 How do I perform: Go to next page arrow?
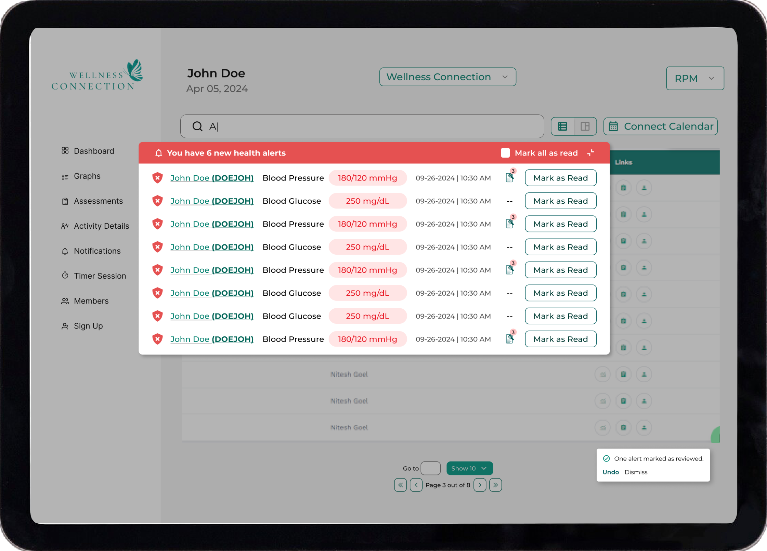tap(480, 485)
